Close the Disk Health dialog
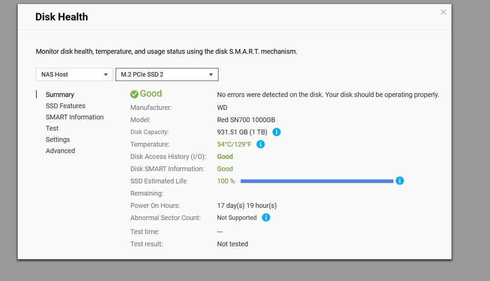This screenshot has width=490, height=281. 444,12
